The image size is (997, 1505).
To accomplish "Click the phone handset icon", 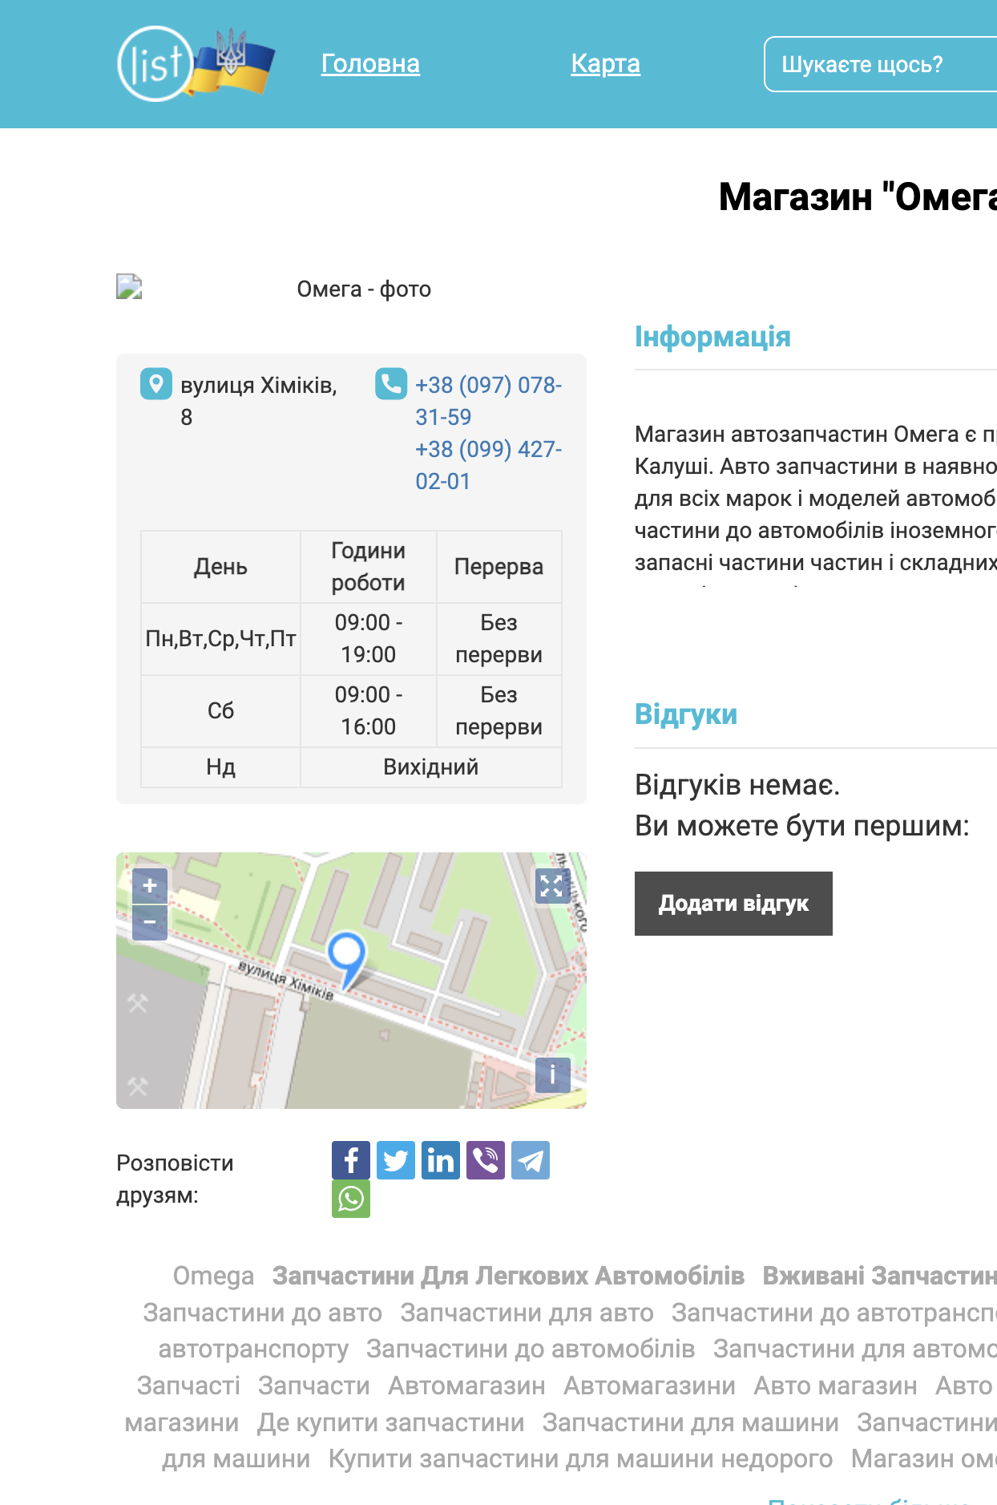I will (x=391, y=384).
